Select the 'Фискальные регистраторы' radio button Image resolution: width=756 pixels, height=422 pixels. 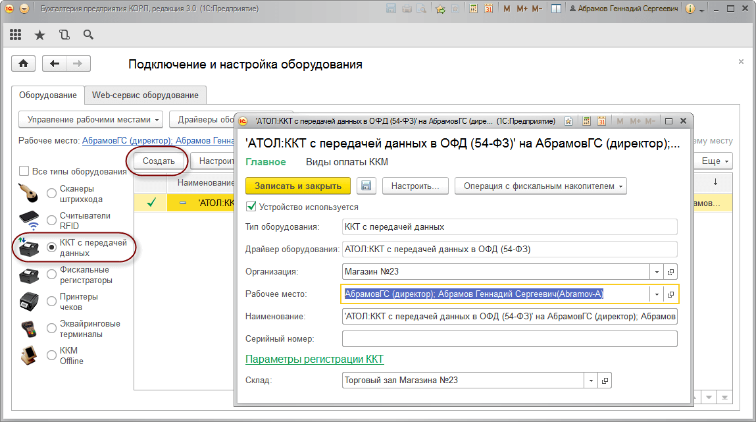pyautogui.click(x=51, y=275)
